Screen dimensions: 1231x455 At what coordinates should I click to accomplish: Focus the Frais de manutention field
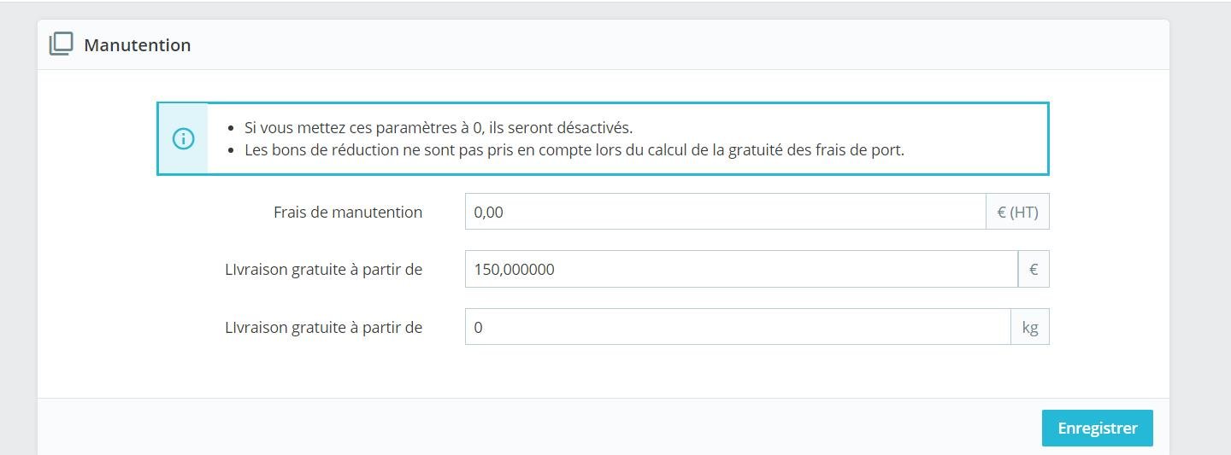[726, 212]
